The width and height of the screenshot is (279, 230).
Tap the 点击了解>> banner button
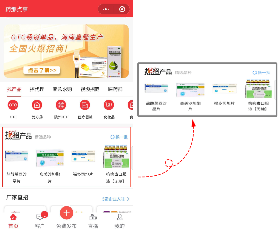(x=42, y=70)
